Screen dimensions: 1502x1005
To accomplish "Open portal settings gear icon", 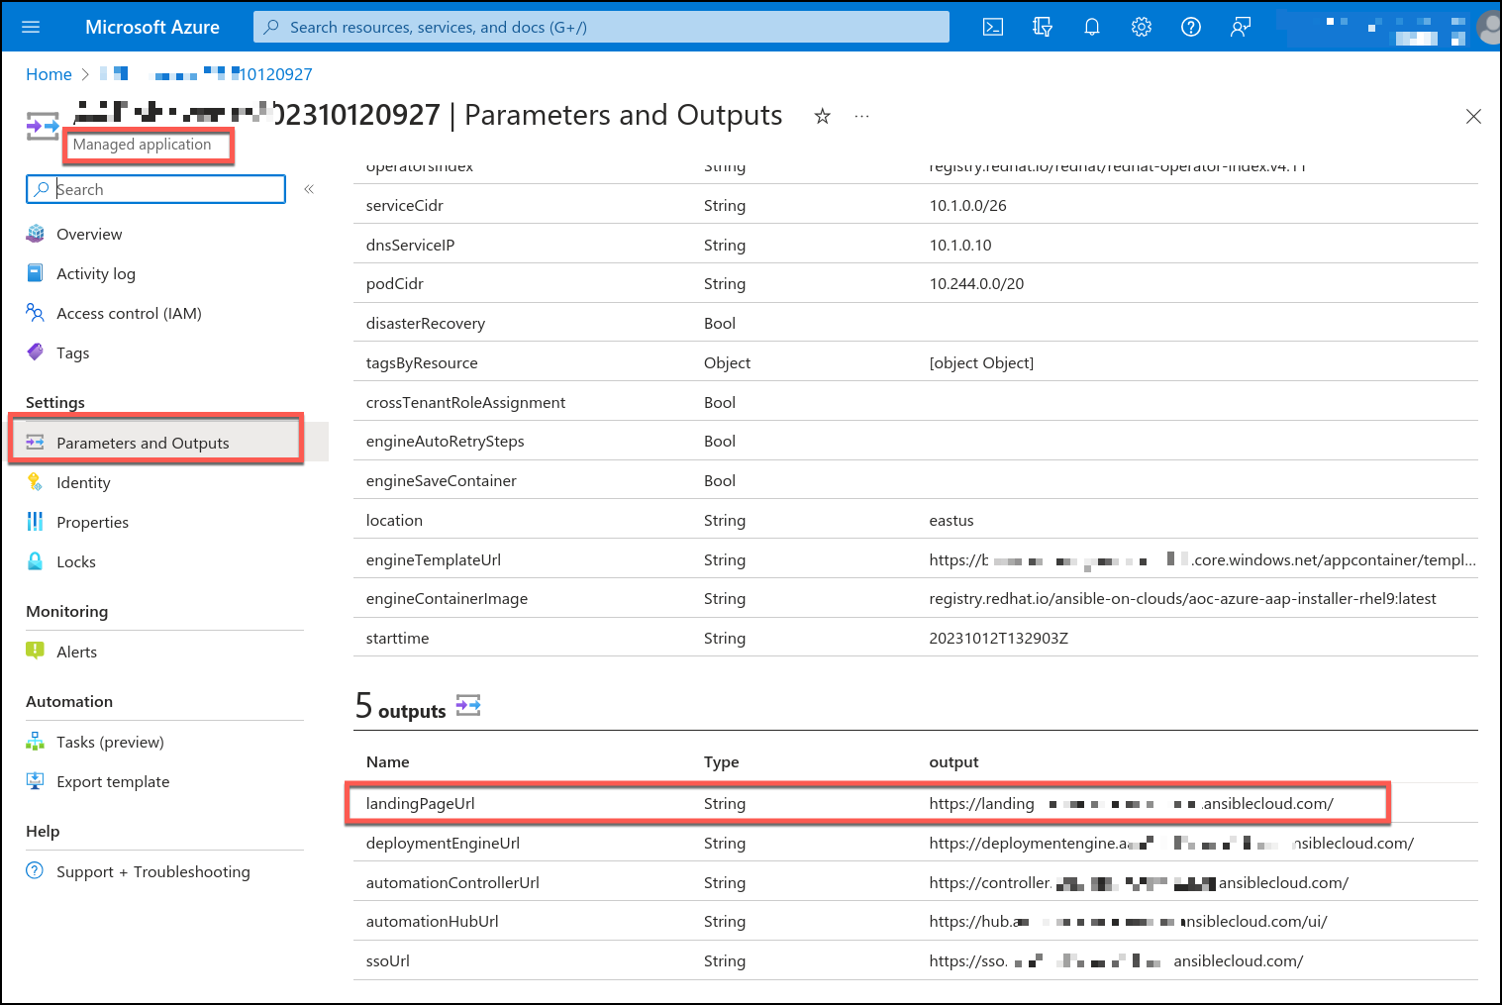I will point(1141,27).
